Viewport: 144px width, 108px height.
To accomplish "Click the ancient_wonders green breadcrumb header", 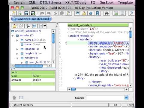I will click(x=98, y=25).
